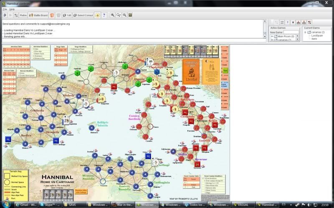Click the yellow round coin toolbar icon

tap(97, 15)
